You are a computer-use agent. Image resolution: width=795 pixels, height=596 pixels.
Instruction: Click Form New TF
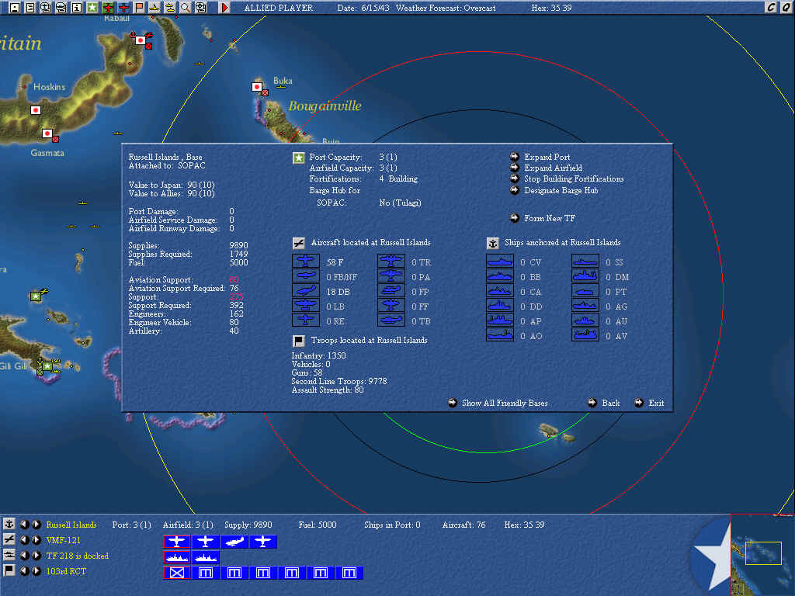tap(515, 219)
